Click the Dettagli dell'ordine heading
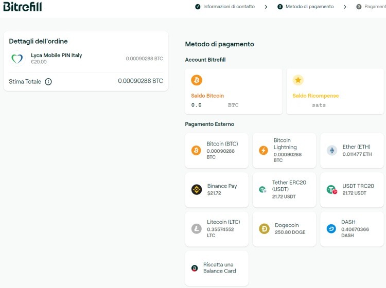Image resolution: width=386 pixels, height=288 pixels. click(x=38, y=41)
